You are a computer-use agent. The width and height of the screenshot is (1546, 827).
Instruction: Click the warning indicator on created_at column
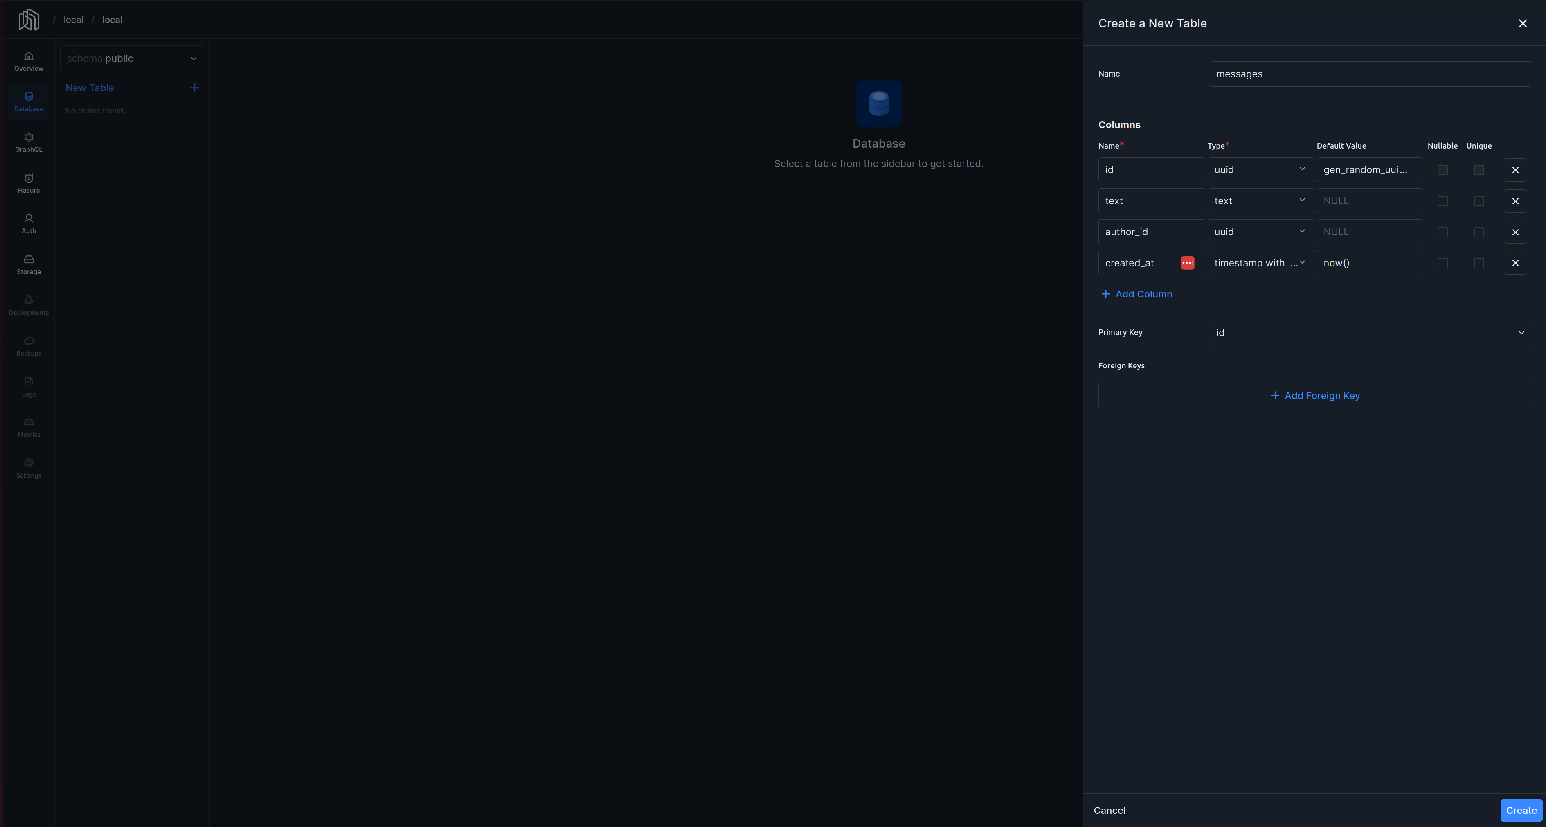click(x=1187, y=263)
